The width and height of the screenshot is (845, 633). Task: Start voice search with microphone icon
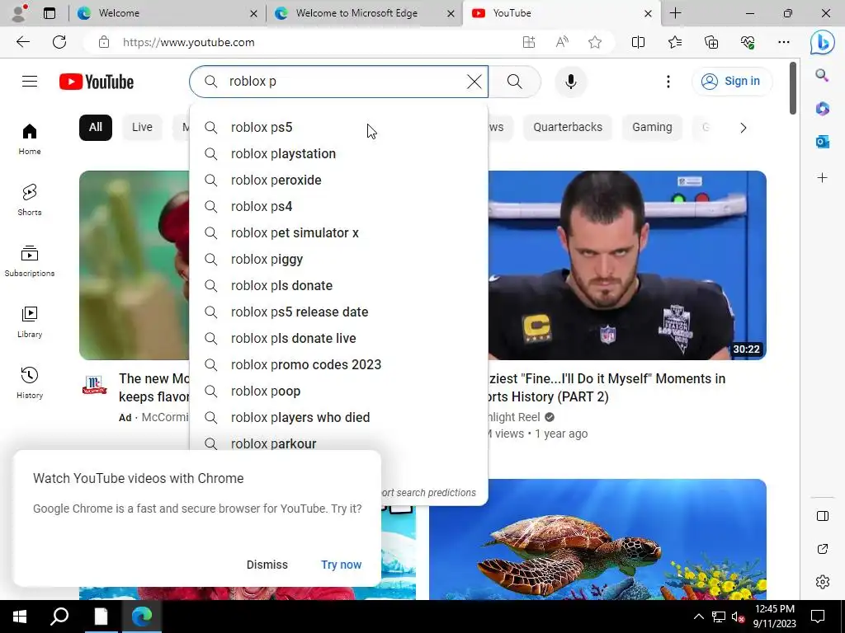pos(571,82)
